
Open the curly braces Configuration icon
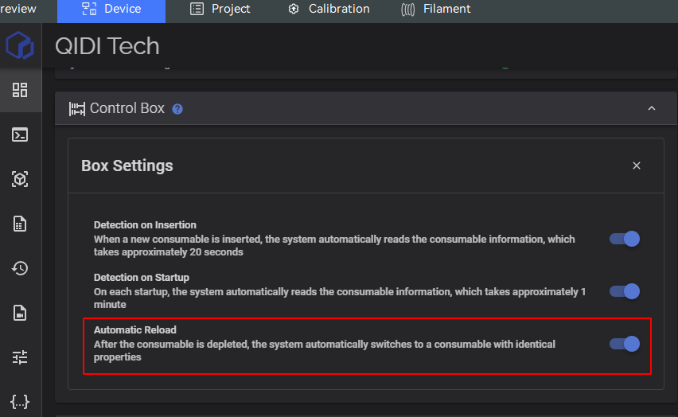click(x=20, y=401)
